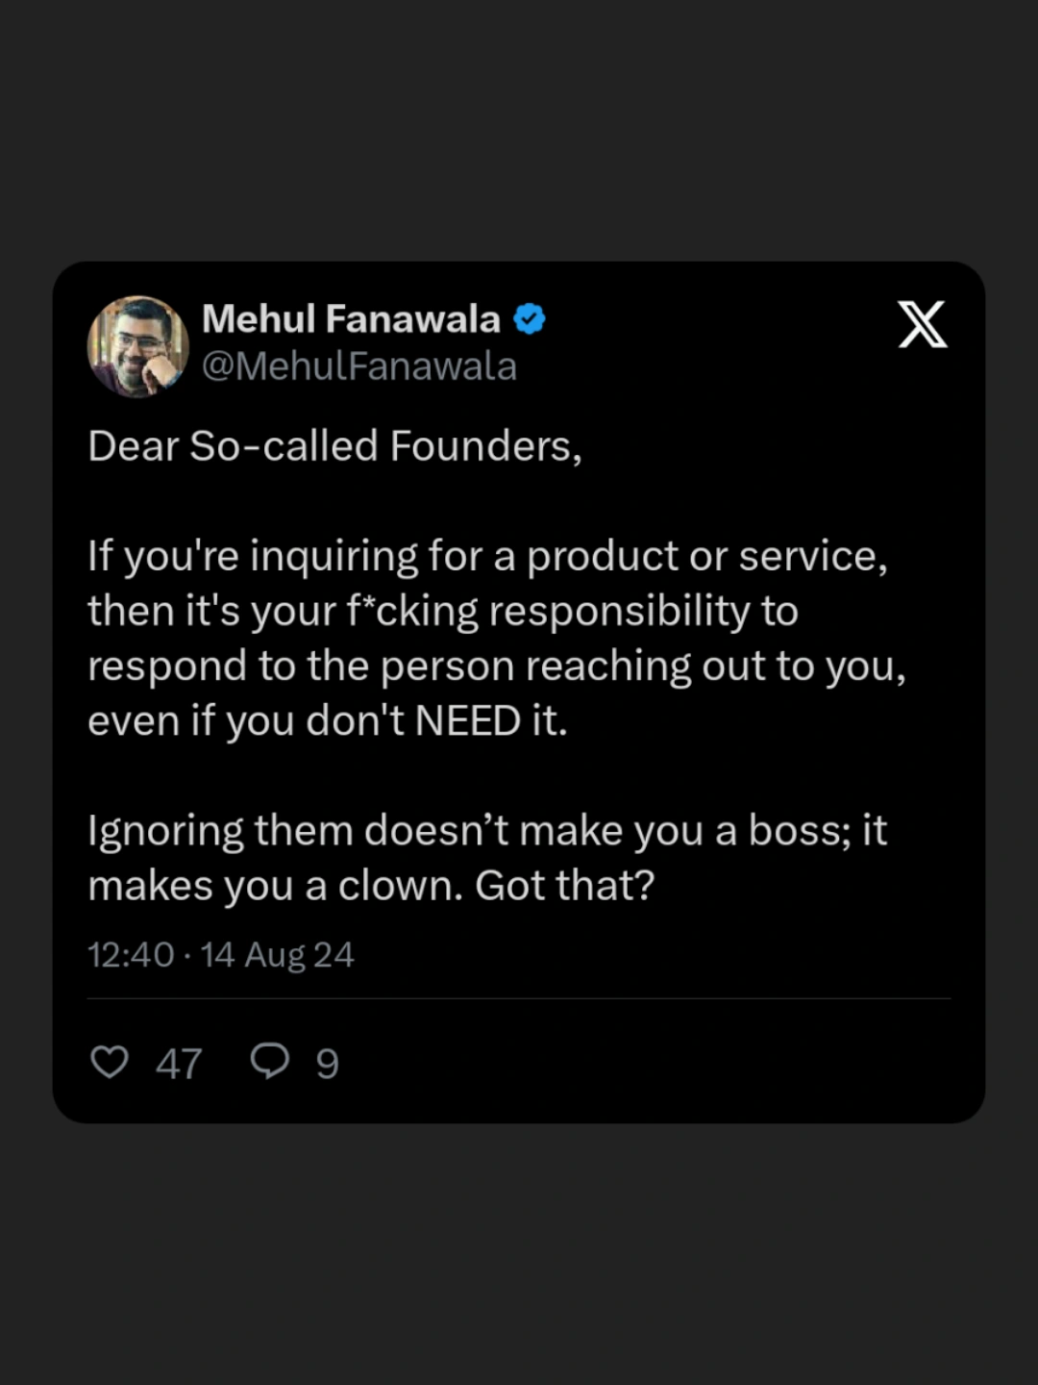Click the display name Mehul Fanawala

coord(351,318)
